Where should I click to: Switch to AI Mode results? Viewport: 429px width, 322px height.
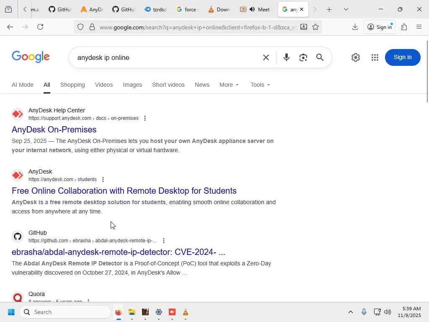point(23,85)
